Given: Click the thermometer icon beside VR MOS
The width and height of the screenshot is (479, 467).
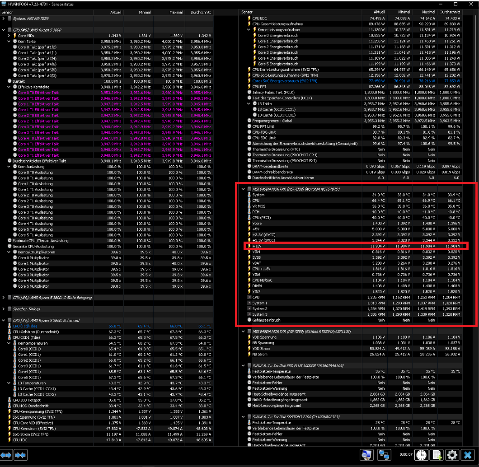Looking at the screenshot, I should [249, 206].
